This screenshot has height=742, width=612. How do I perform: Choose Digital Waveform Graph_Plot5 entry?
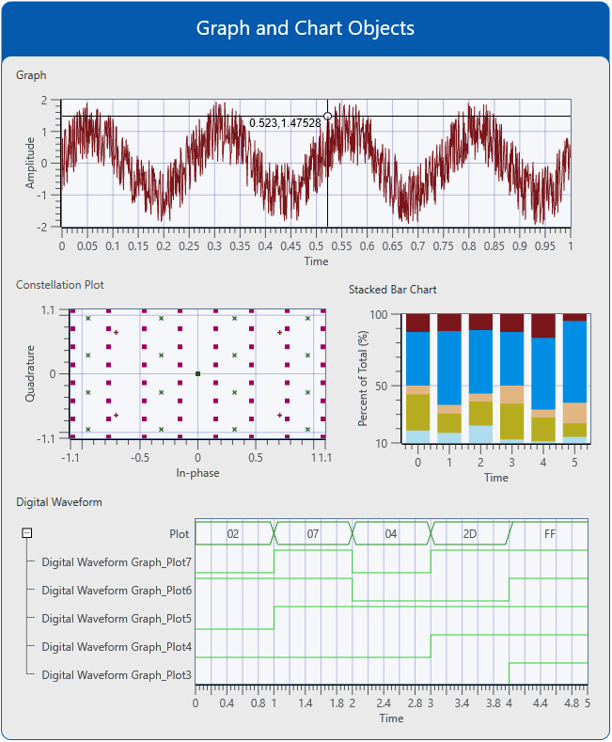click(x=117, y=619)
